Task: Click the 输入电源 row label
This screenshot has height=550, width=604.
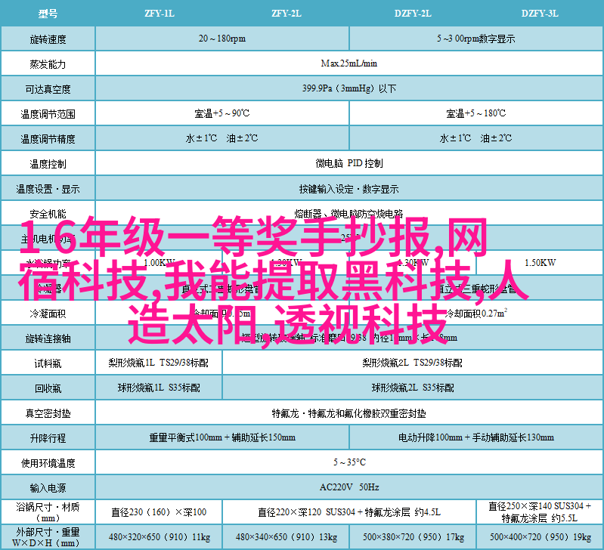Action: [x=48, y=488]
